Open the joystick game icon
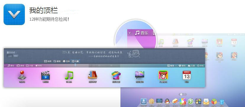Screen dimensions: 245x107 (22, 75)
